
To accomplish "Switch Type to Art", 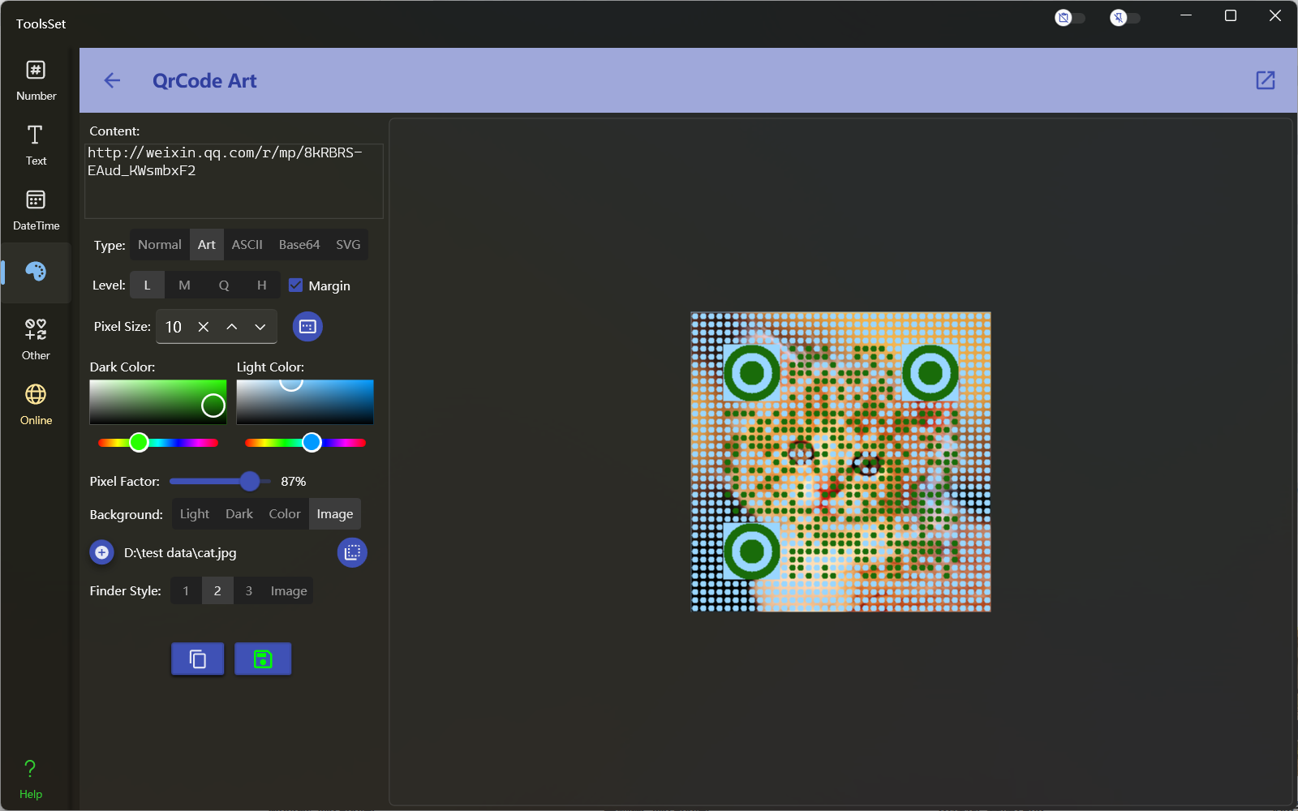I will click(207, 245).
